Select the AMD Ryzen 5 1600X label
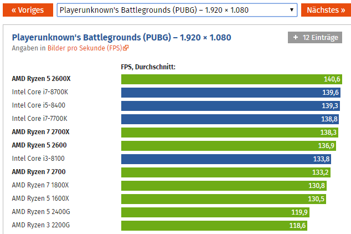The image size is (351, 234). [40, 199]
